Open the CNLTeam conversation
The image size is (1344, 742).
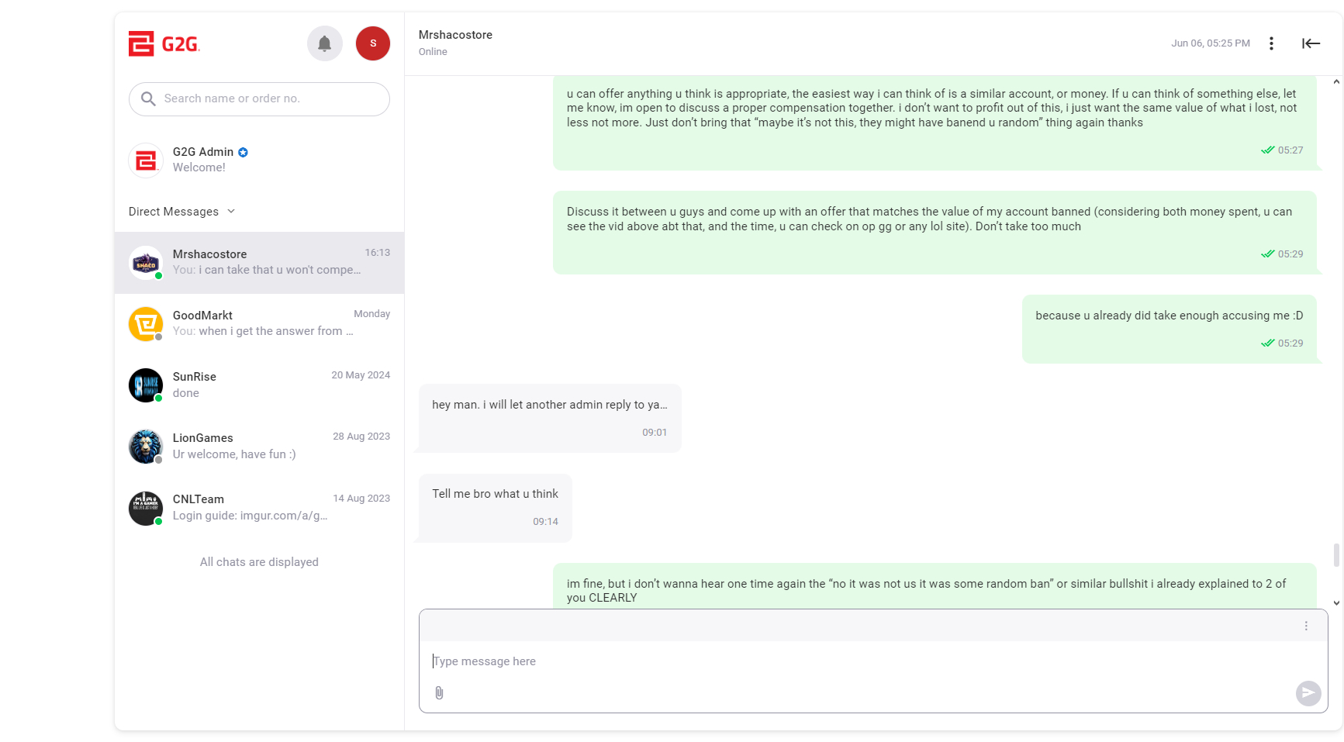[259, 507]
